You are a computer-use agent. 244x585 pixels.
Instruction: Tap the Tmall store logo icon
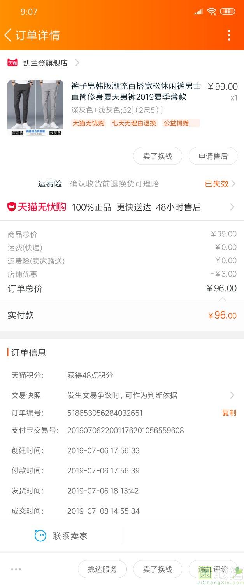[12, 63]
